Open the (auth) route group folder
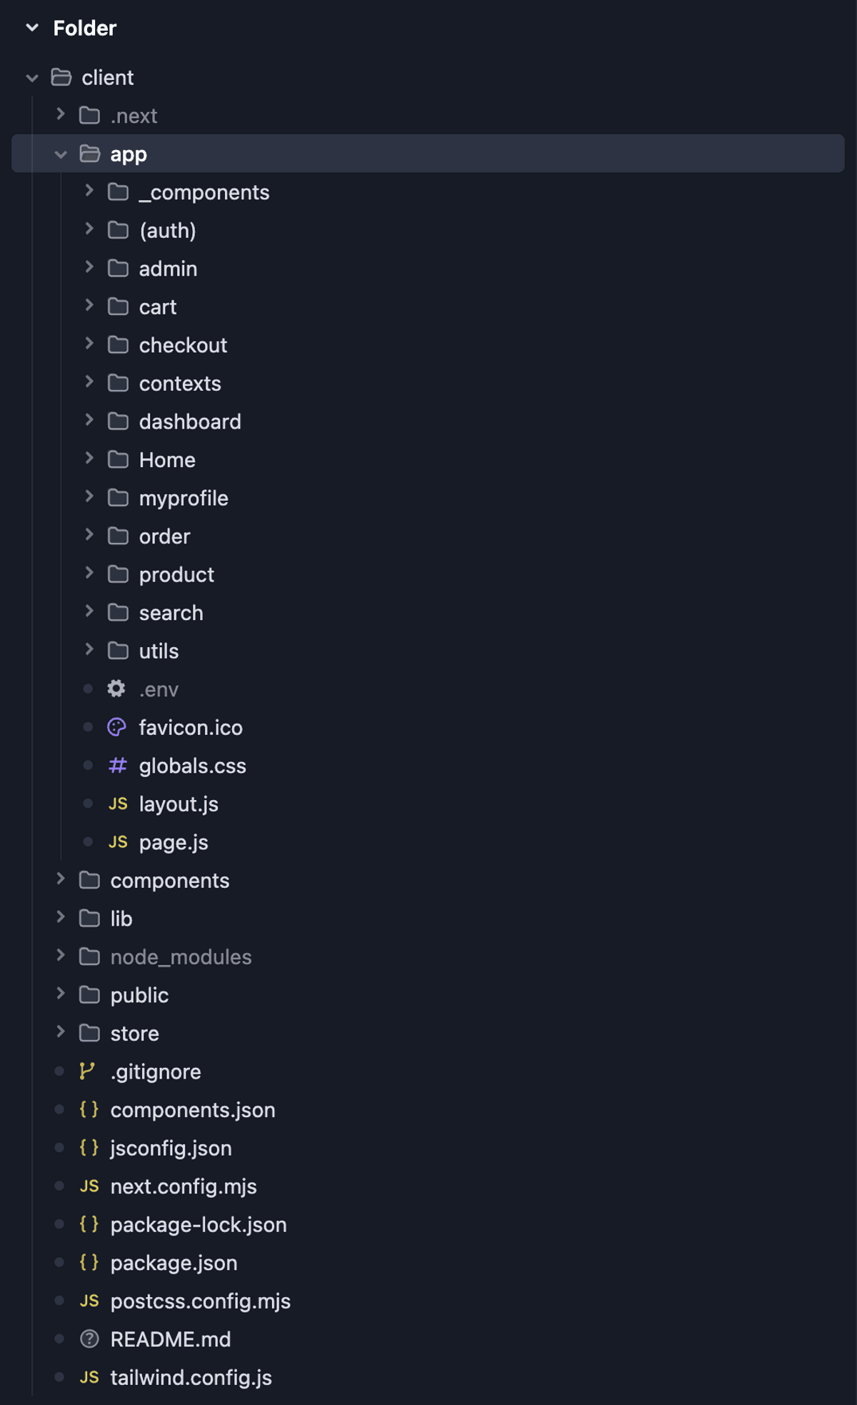Image resolution: width=857 pixels, height=1405 pixels. click(167, 231)
